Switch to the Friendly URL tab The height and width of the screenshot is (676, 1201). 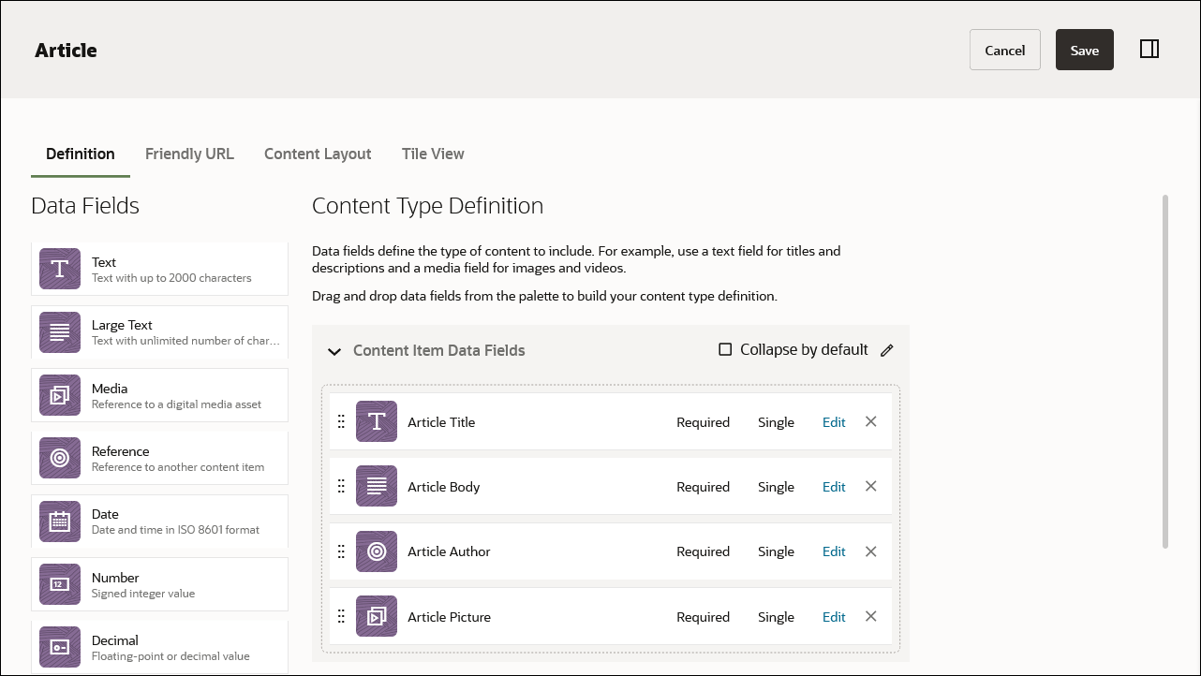[189, 154]
